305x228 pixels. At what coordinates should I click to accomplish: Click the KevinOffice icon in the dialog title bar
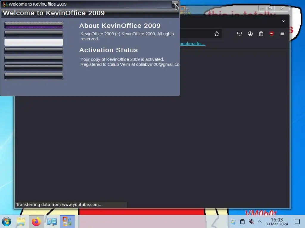tap(5, 4)
